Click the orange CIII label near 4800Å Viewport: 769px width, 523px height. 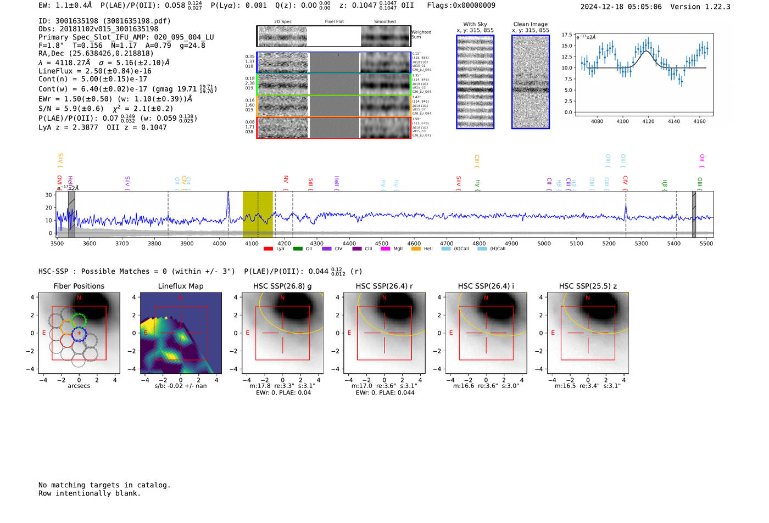click(477, 160)
